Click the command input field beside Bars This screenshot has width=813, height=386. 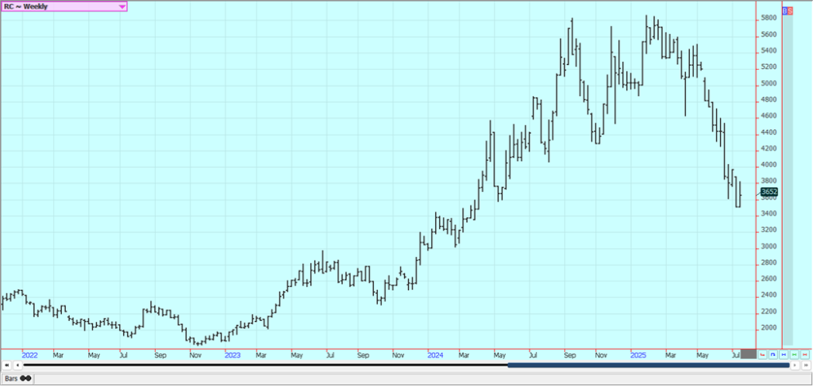[x=422, y=379]
